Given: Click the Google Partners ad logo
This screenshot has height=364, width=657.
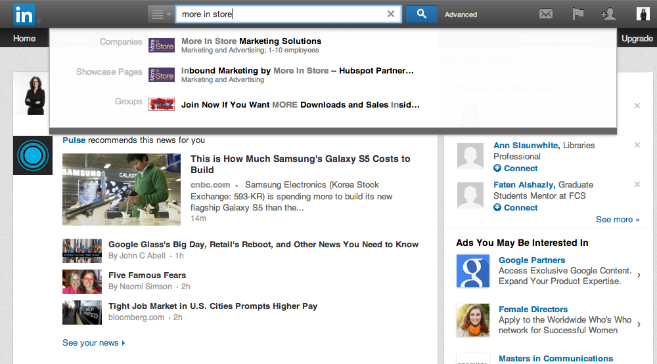Looking at the screenshot, I should pos(472,271).
